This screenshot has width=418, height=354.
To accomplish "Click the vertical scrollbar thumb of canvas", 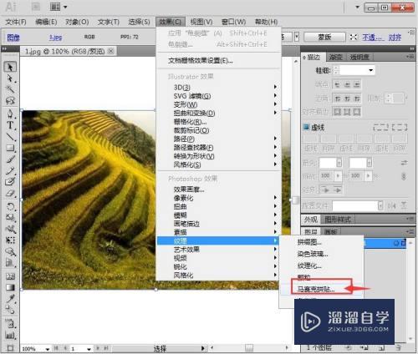I will [x=296, y=200].
